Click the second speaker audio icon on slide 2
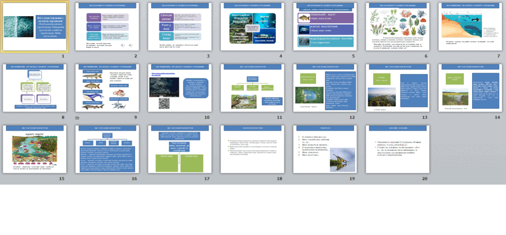The height and width of the screenshot is (235, 506). (131, 45)
